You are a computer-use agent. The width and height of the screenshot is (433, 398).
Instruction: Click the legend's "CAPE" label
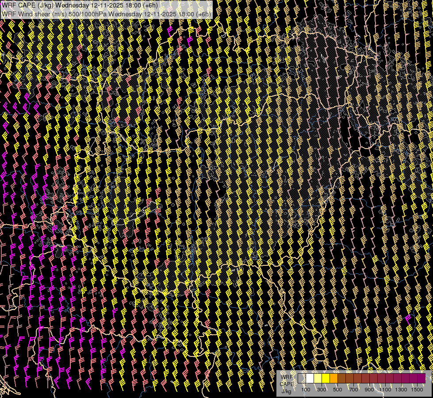[287, 384]
